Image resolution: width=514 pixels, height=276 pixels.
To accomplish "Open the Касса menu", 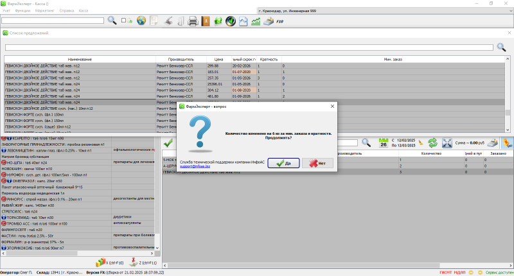I will [x=83, y=12].
